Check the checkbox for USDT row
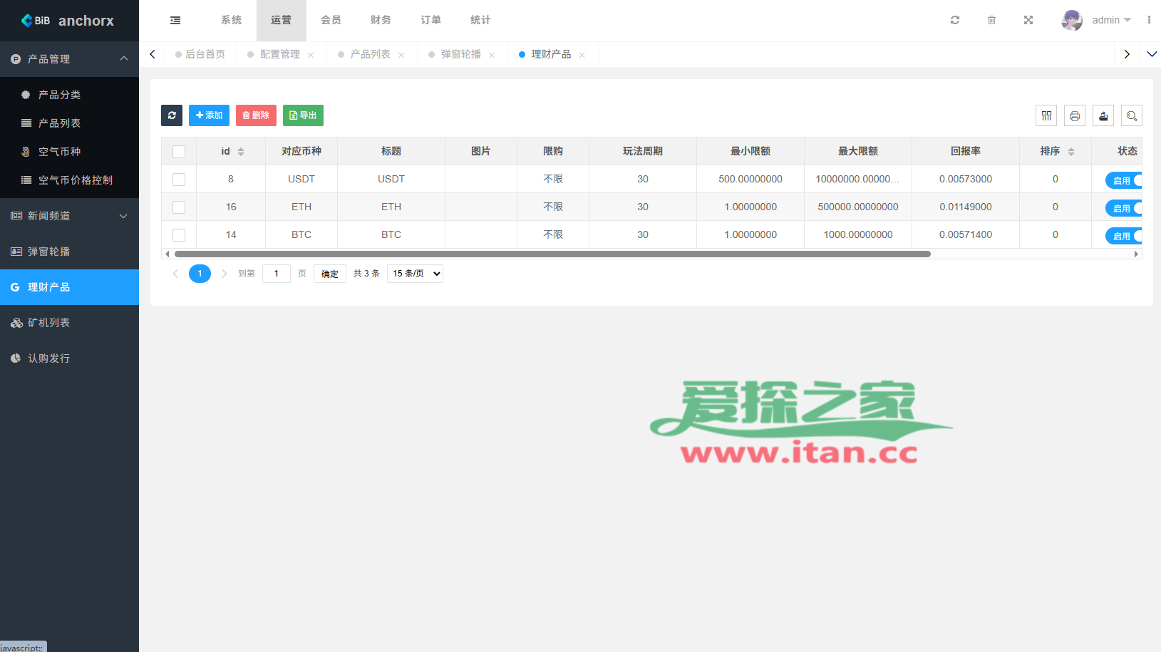Screen dimensions: 1161x652 tap(179, 180)
